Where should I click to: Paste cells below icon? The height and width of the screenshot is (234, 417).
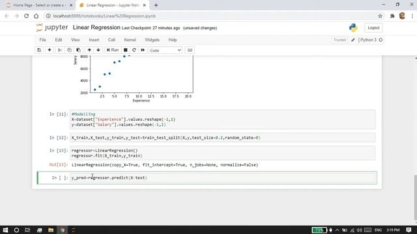click(x=78, y=50)
